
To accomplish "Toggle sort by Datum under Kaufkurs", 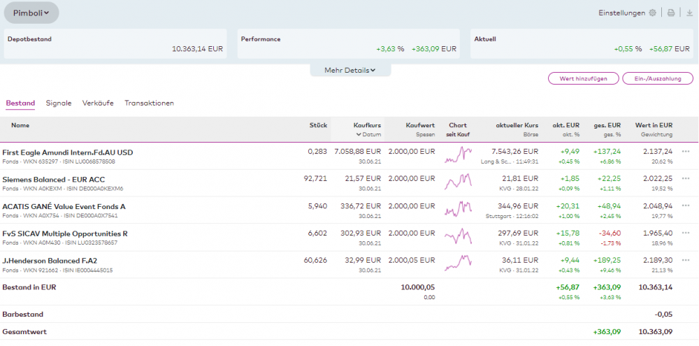I will [x=368, y=134].
